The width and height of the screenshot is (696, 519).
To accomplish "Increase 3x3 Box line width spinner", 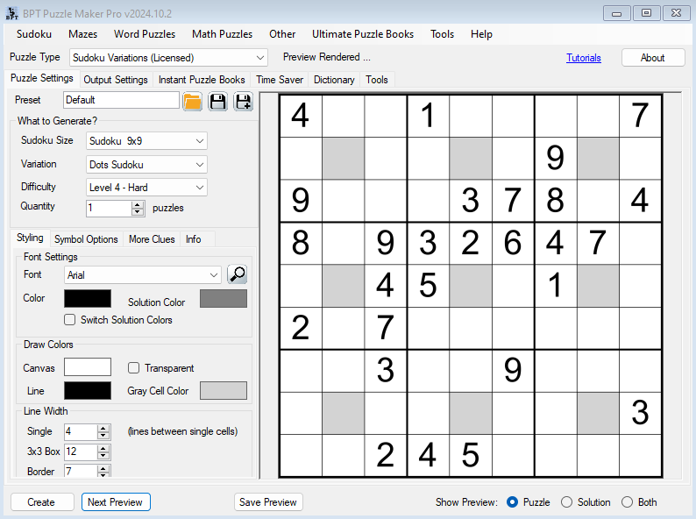I will (103, 448).
